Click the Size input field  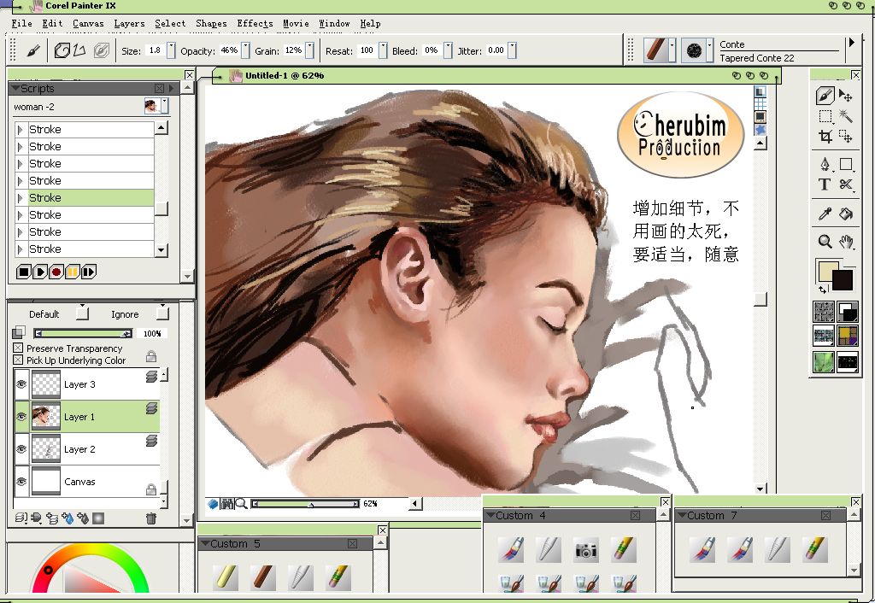click(x=156, y=50)
